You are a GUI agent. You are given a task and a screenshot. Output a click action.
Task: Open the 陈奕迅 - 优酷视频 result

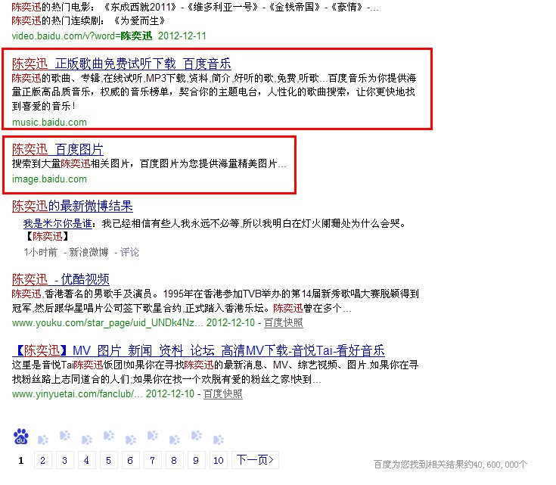(61, 278)
